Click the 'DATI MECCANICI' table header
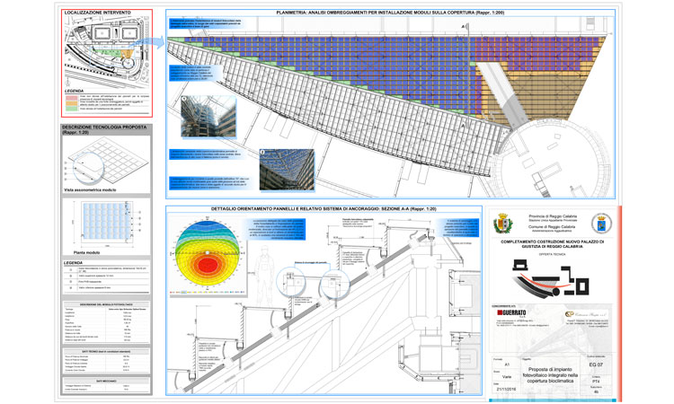Image resolution: width=674 pixels, height=404 pixels. [107, 381]
